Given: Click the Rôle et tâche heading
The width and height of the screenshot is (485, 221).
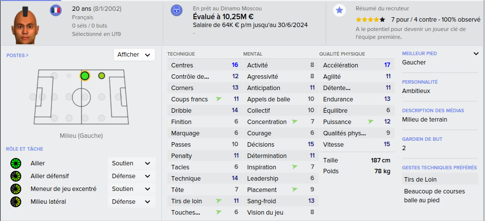Looking at the screenshot, I should [x=25, y=149].
